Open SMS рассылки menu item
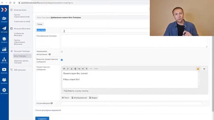 [x=20, y=70]
